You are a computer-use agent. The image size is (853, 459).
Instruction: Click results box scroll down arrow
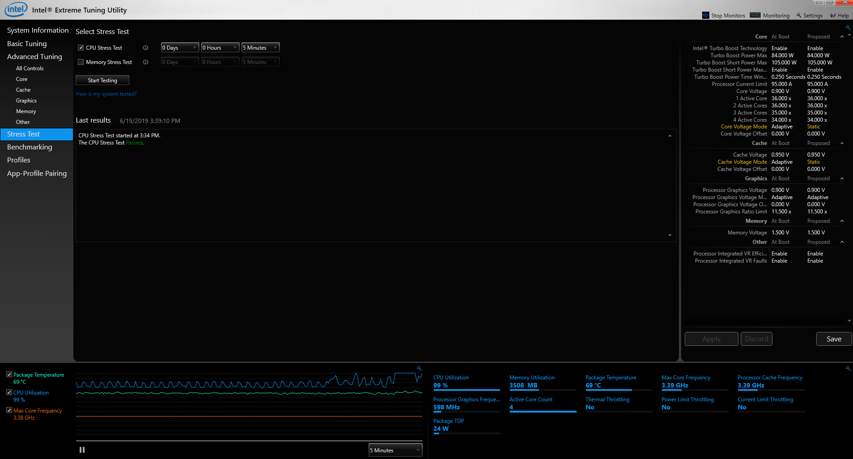click(670, 235)
